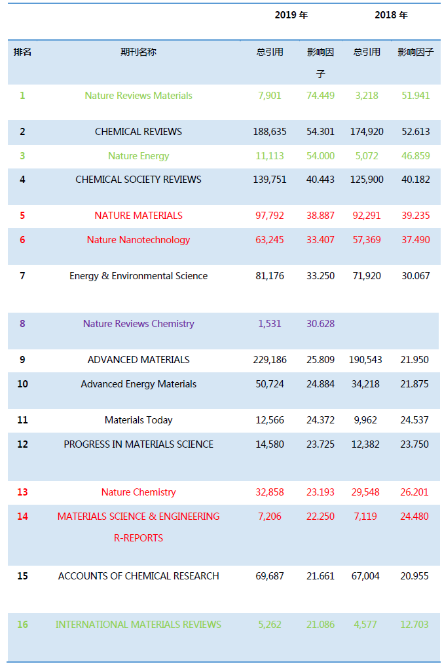The width and height of the screenshot is (442, 664).
Task: Click the journal name Nature Energy
Action: click(138, 156)
